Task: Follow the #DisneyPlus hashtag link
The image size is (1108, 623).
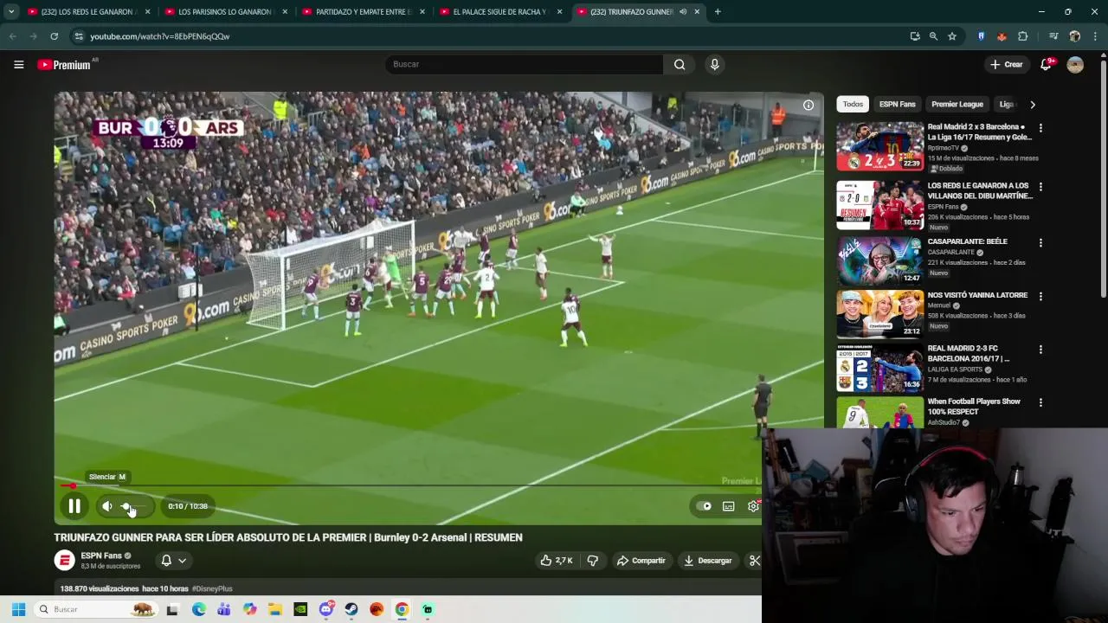Action: 212,588
